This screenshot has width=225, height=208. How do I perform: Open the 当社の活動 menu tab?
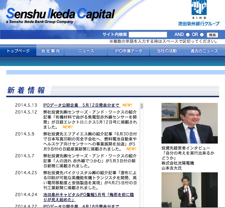tap(167, 51)
